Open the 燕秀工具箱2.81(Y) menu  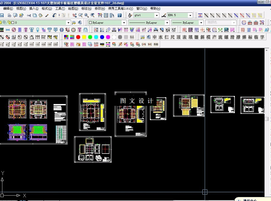point(121,9)
